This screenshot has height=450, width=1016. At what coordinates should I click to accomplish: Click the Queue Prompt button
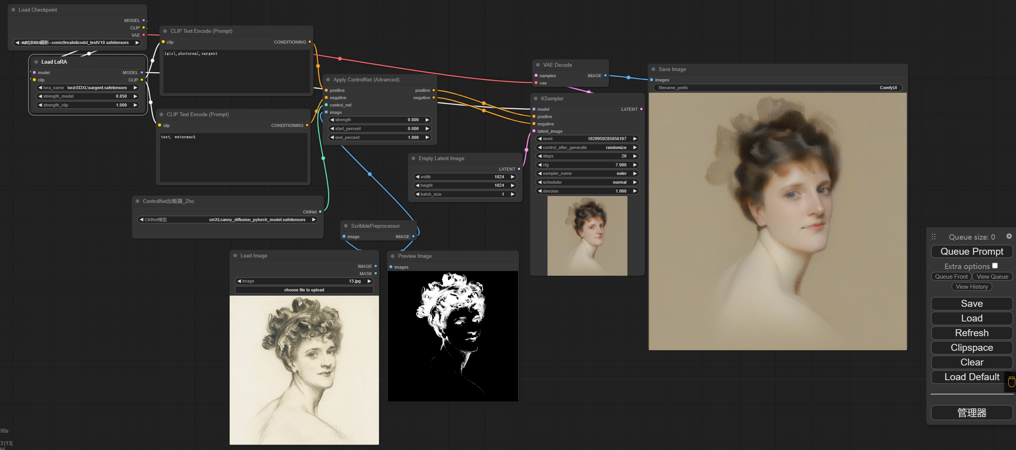[971, 252]
